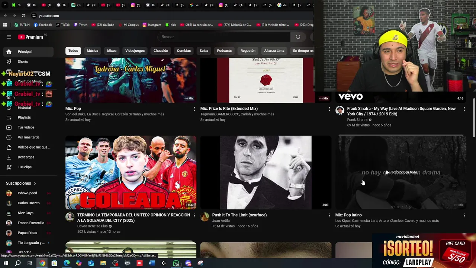Select the Reguetón filter chip
This screenshot has width=476, height=268.
(x=248, y=51)
